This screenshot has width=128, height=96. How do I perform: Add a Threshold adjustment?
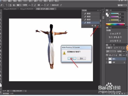115,41
